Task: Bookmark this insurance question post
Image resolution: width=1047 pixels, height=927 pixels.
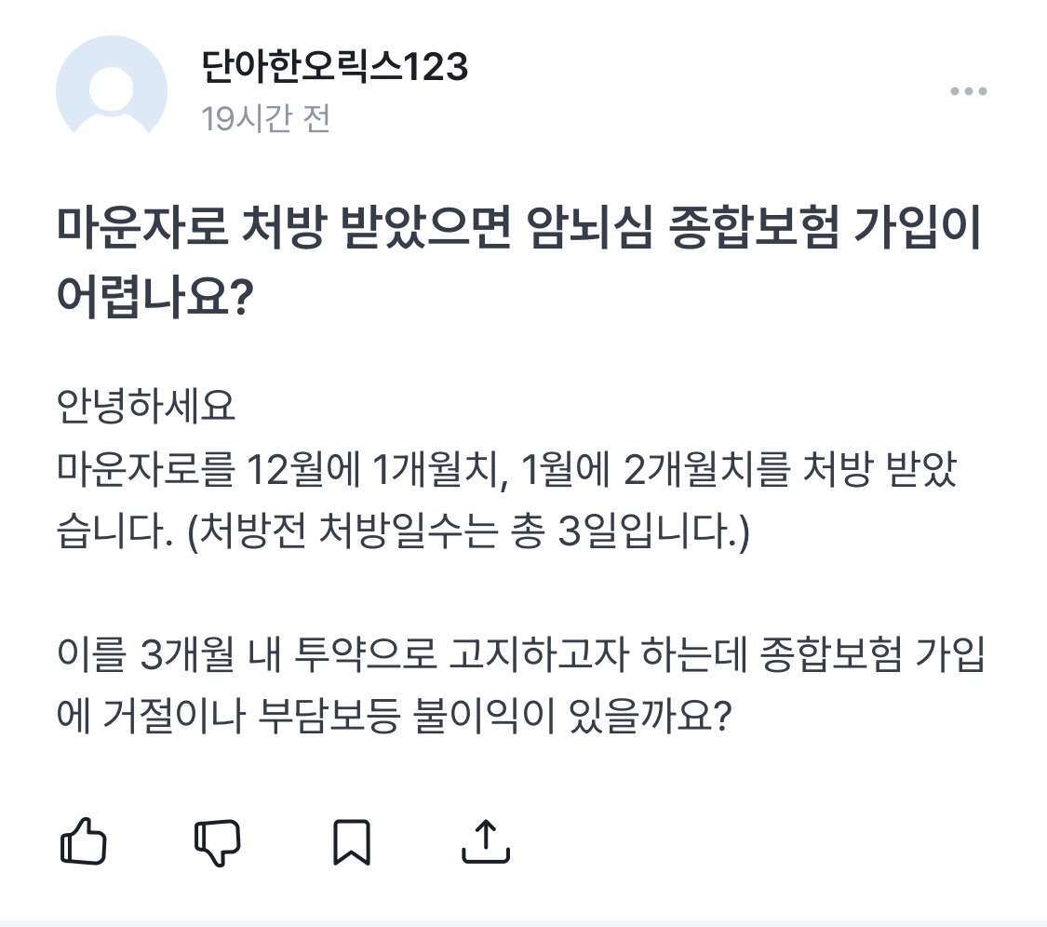Action: coord(352,841)
